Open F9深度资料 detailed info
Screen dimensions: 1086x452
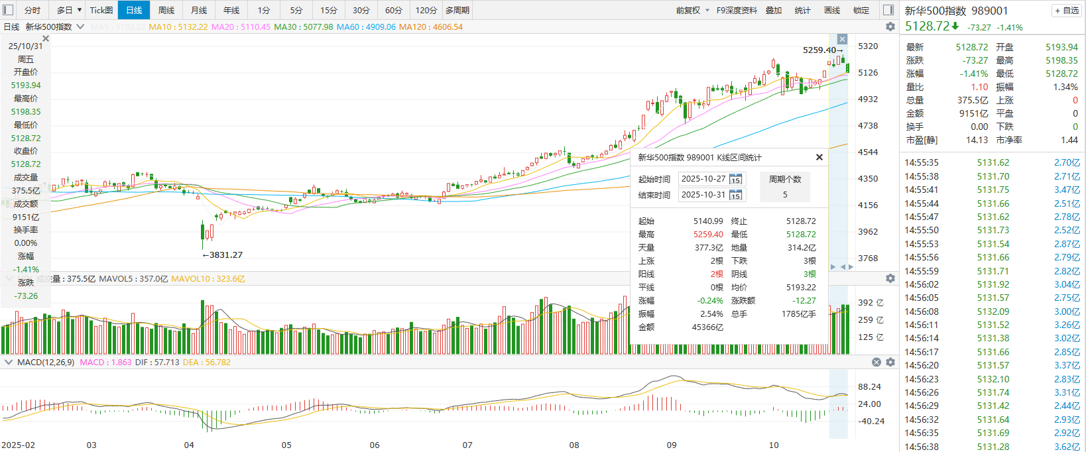tap(737, 10)
